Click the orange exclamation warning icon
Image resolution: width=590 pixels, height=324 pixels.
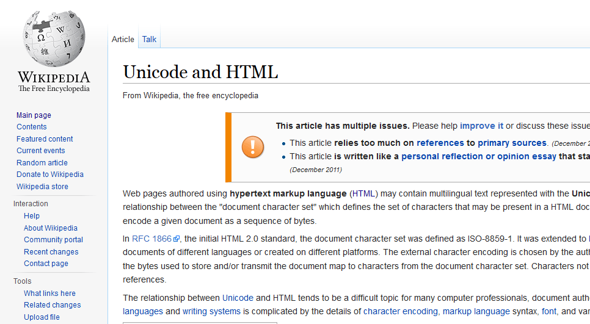[253, 147]
